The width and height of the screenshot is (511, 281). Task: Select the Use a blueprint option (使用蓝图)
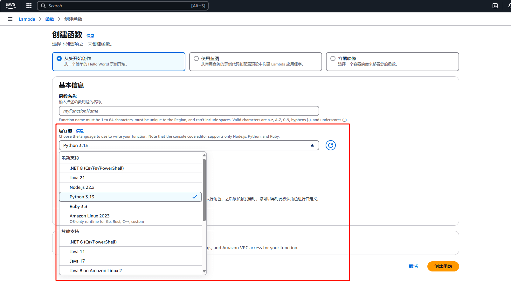pyautogui.click(x=255, y=62)
